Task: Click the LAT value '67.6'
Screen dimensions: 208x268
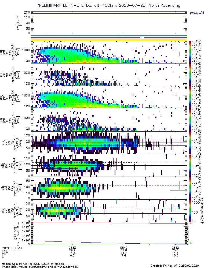Action: [124, 250]
